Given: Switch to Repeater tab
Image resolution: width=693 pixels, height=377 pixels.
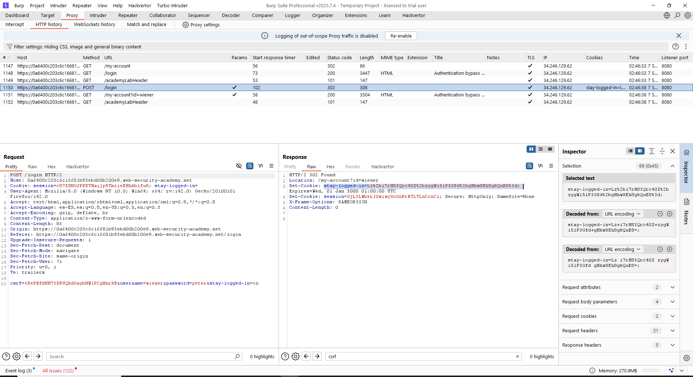Looking at the screenshot, I should pos(128,15).
